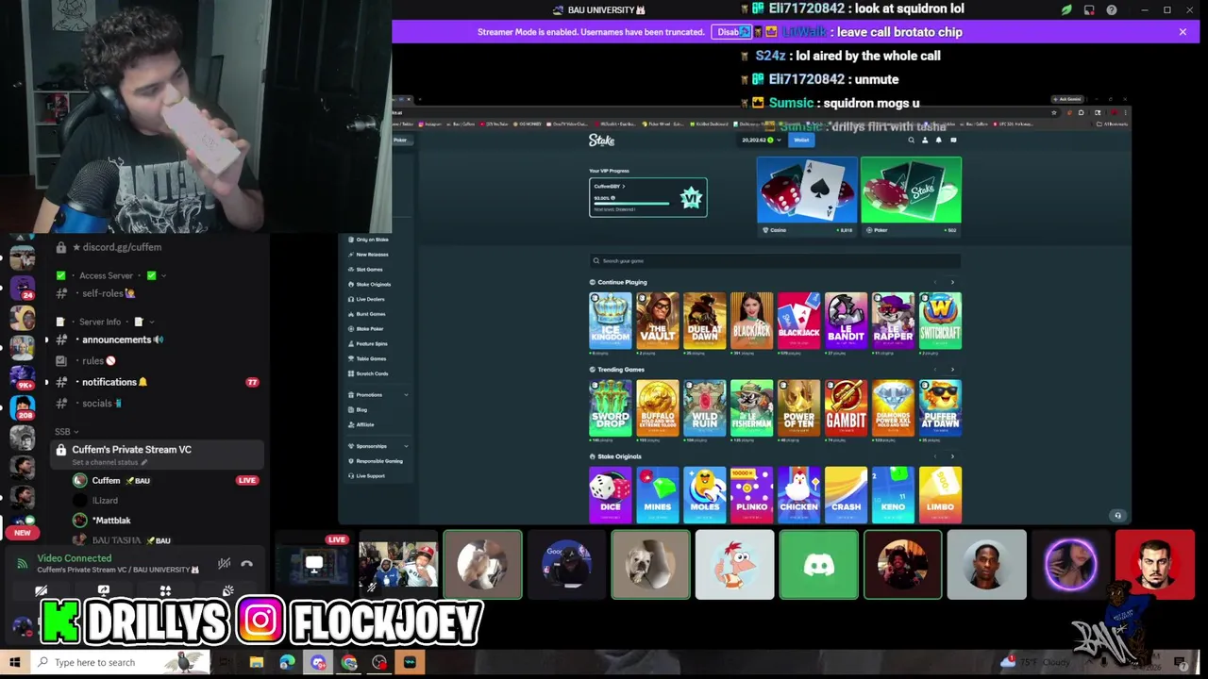1208x679 pixels.
Task: Open Table Games in Stake sidebar
Action: click(371, 358)
